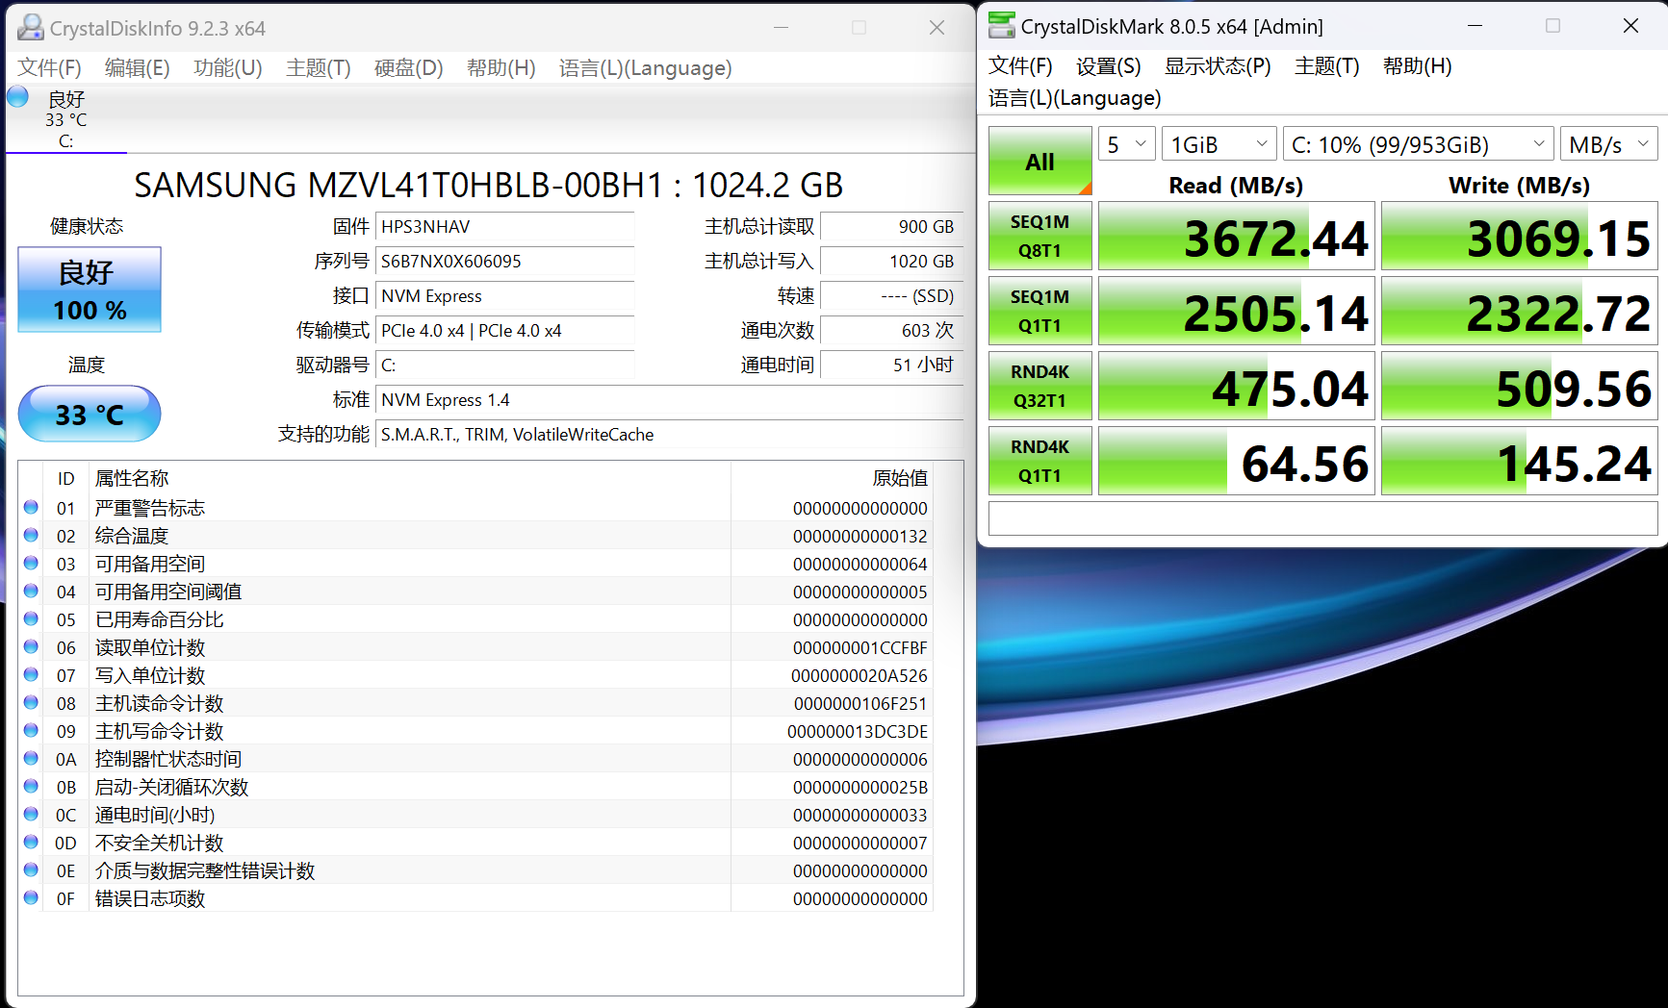Click the 33 °C temperature button

click(90, 414)
